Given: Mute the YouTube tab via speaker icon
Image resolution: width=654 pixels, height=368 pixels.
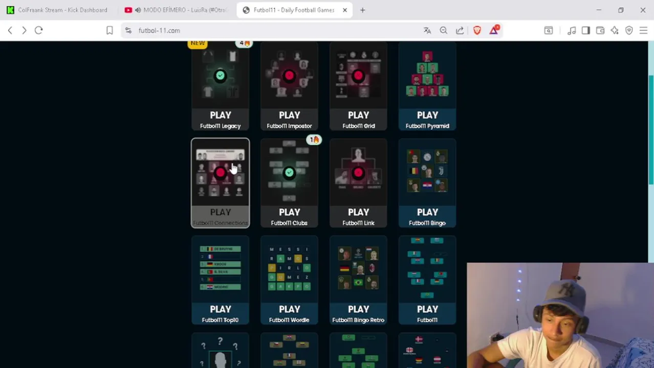Looking at the screenshot, I should pyautogui.click(x=138, y=10).
